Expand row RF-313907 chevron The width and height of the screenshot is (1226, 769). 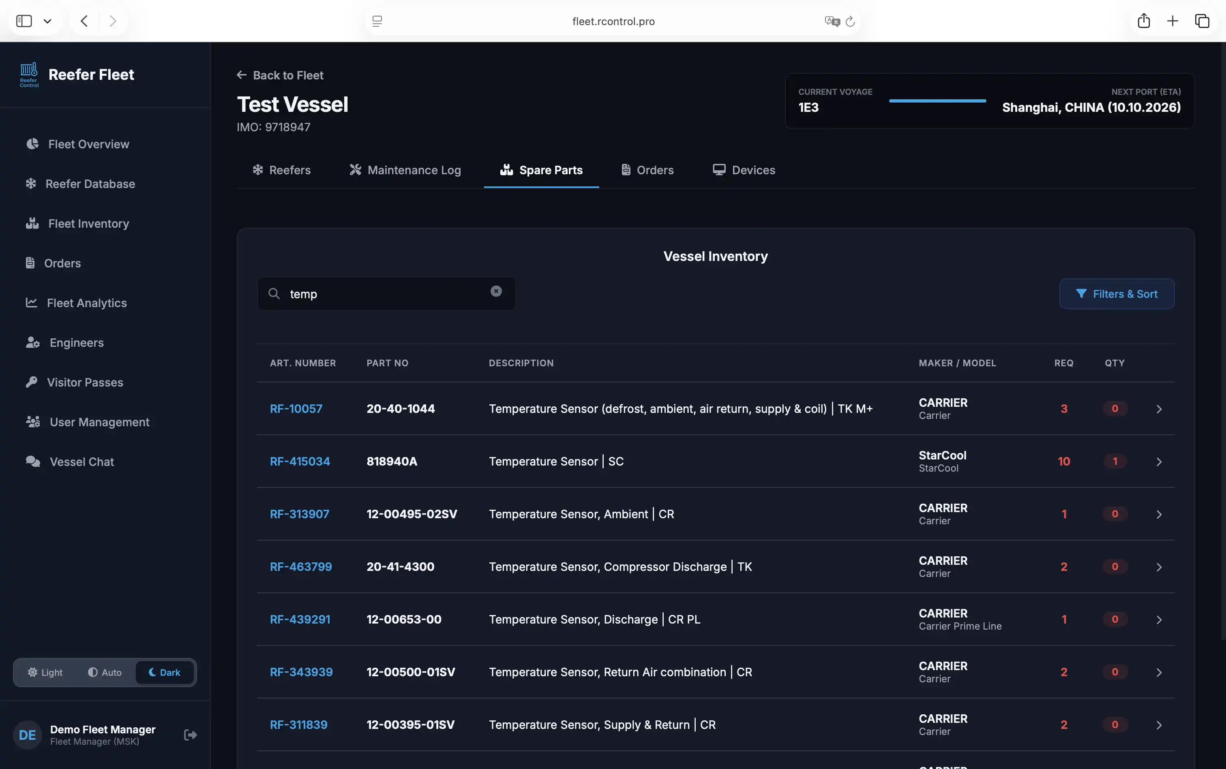[x=1159, y=514]
